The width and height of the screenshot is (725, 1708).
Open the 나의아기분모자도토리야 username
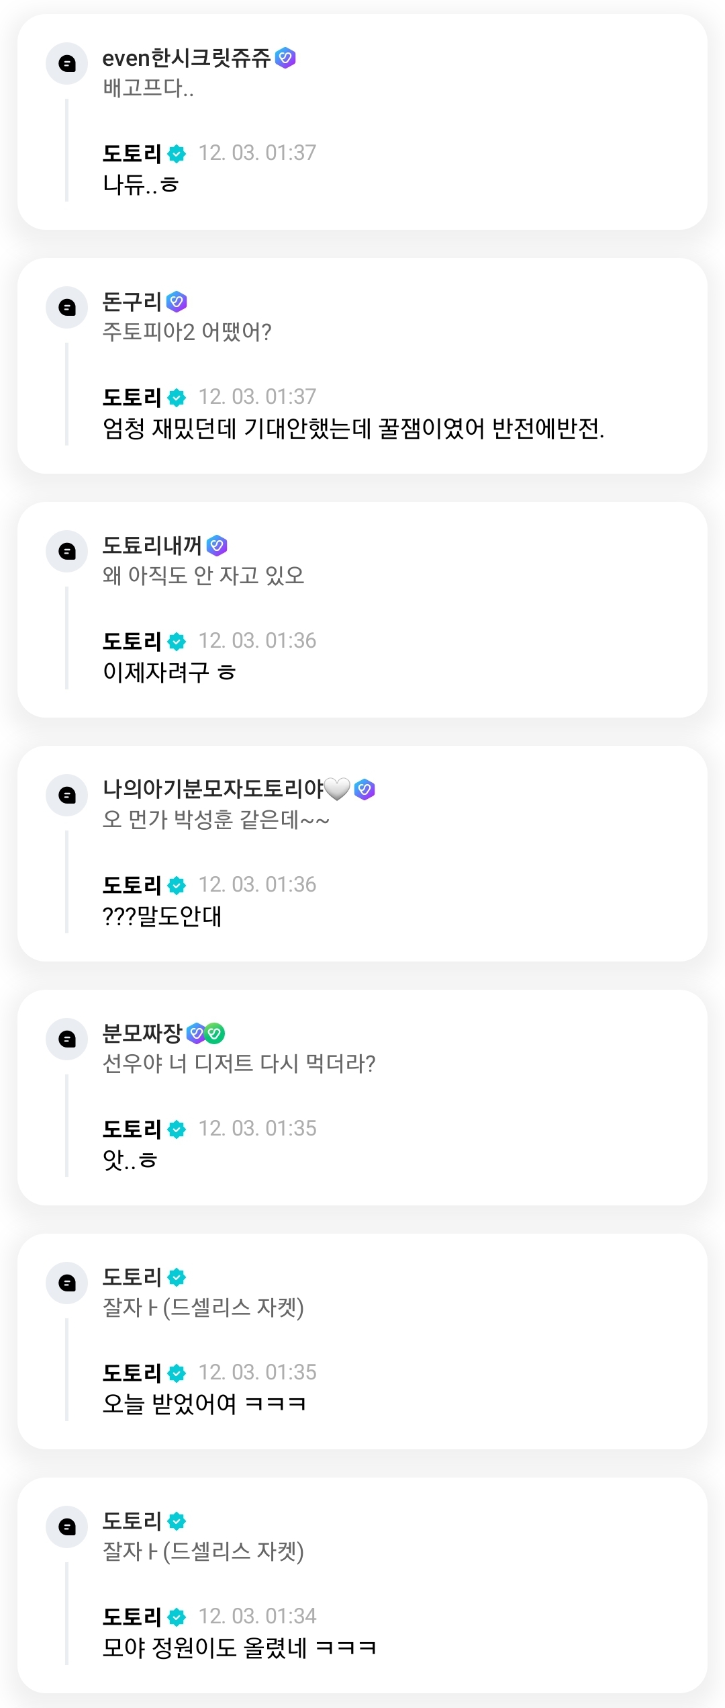tap(213, 789)
